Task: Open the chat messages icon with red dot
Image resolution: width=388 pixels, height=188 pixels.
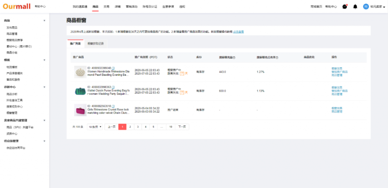Action: (x=344, y=6)
